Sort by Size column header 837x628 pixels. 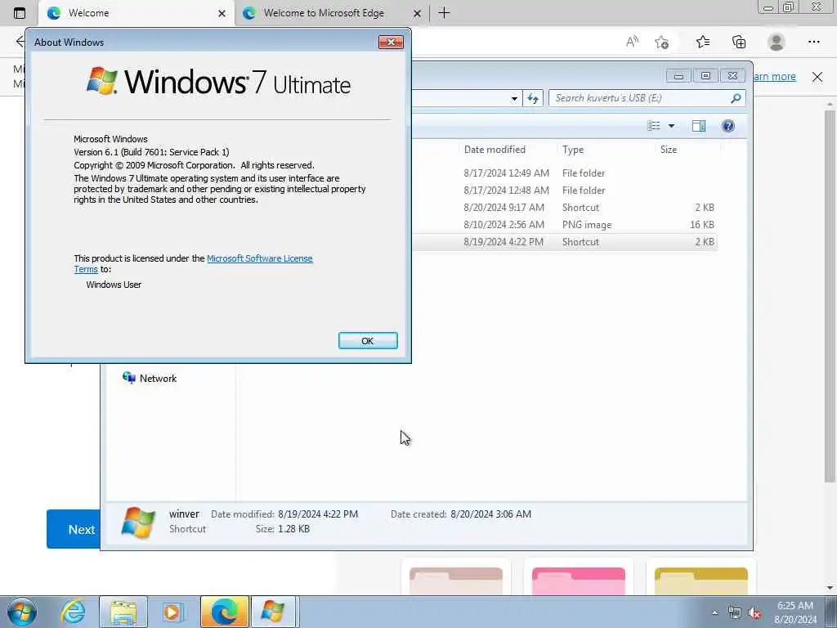pos(669,150)
